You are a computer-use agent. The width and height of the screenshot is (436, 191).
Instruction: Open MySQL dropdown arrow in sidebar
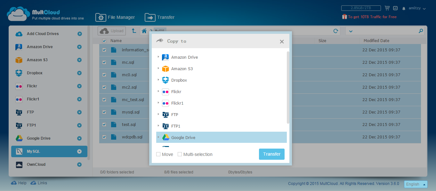click(x=79, y=151)
